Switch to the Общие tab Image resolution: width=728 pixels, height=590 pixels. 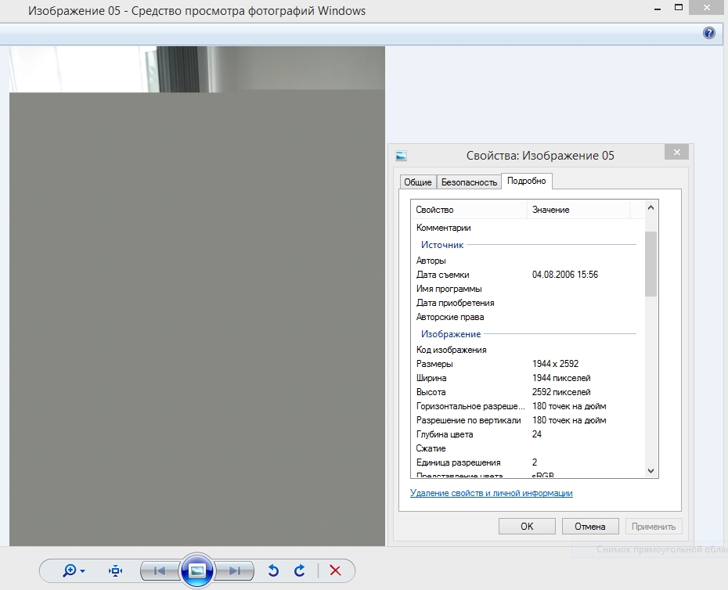(417, 182)
